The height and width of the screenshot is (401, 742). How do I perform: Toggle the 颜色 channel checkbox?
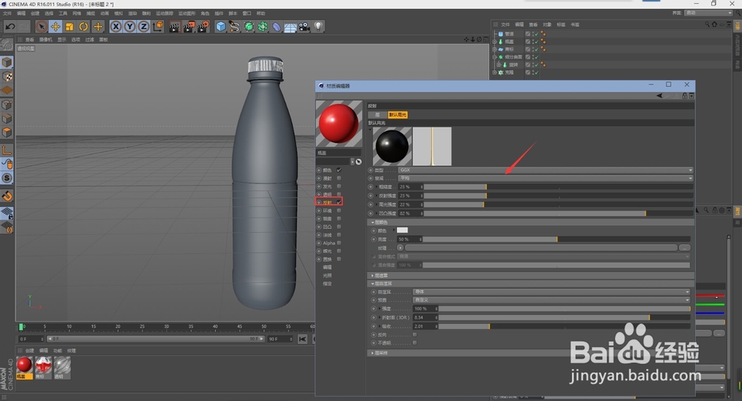click(x=339, y=170)
